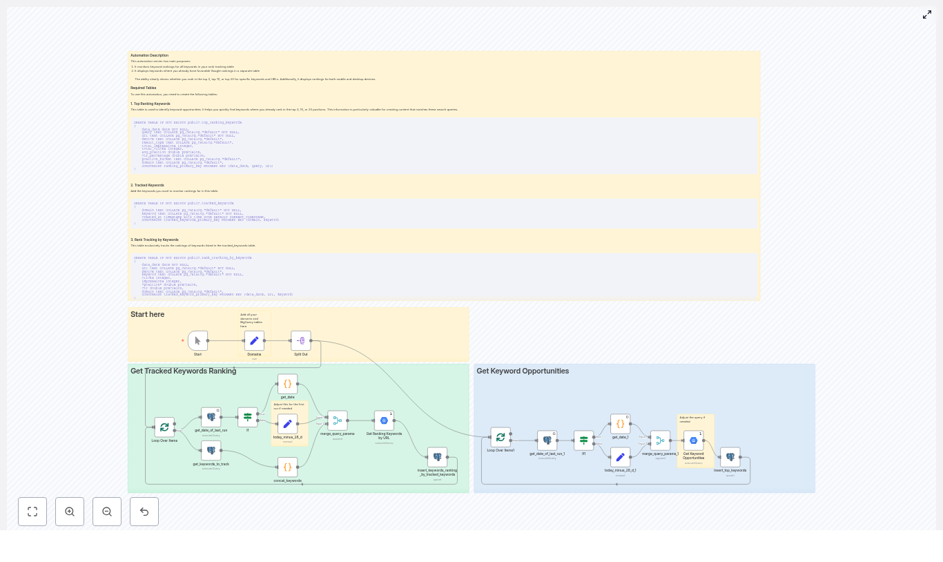Expand the canvas to fullscreen
Screen dimensions: 943x562
point(927,14)
